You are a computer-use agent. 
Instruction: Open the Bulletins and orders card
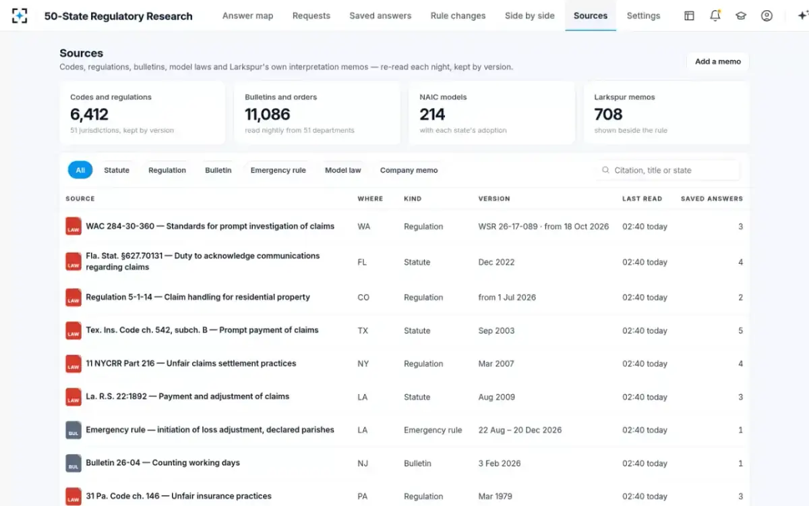(317, 113)
